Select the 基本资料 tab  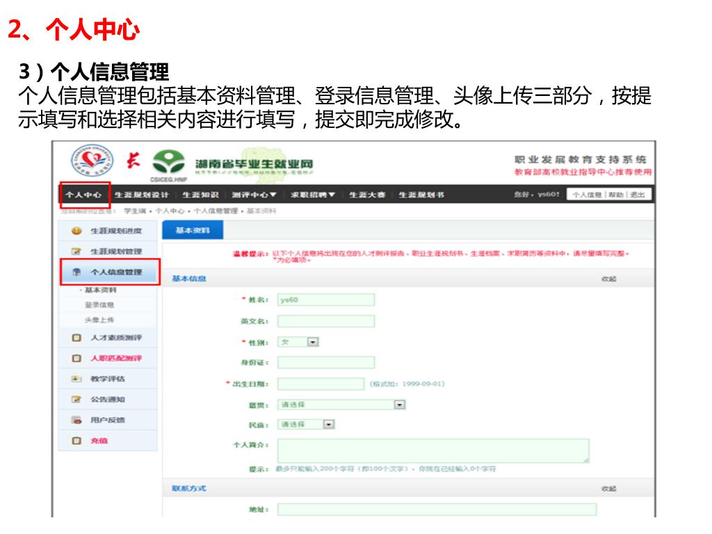point(193,230)
